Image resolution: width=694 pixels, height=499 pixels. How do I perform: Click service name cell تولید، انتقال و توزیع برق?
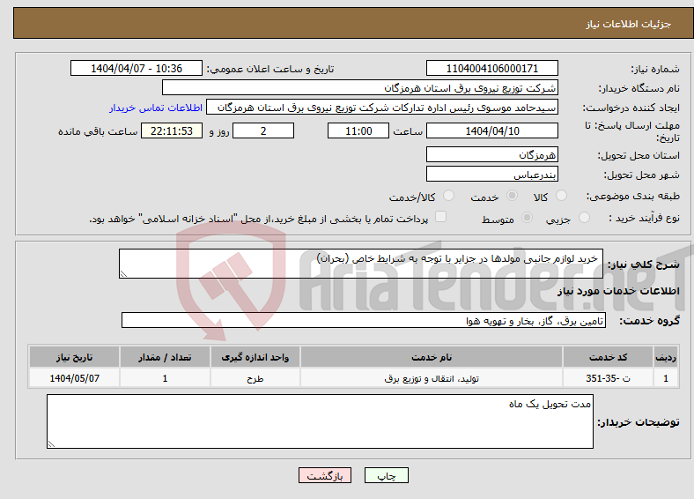pos(432,378)
